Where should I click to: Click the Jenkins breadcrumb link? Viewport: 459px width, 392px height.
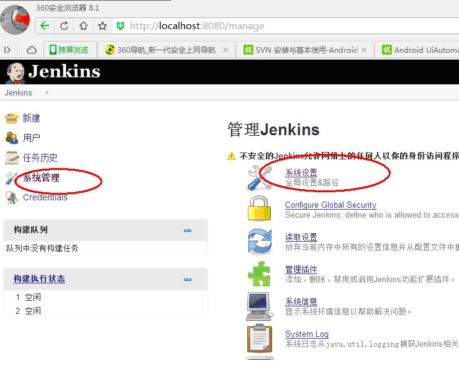point(18,92)
